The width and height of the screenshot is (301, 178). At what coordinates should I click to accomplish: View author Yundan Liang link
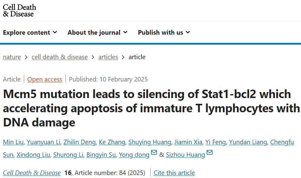point(248,142)
